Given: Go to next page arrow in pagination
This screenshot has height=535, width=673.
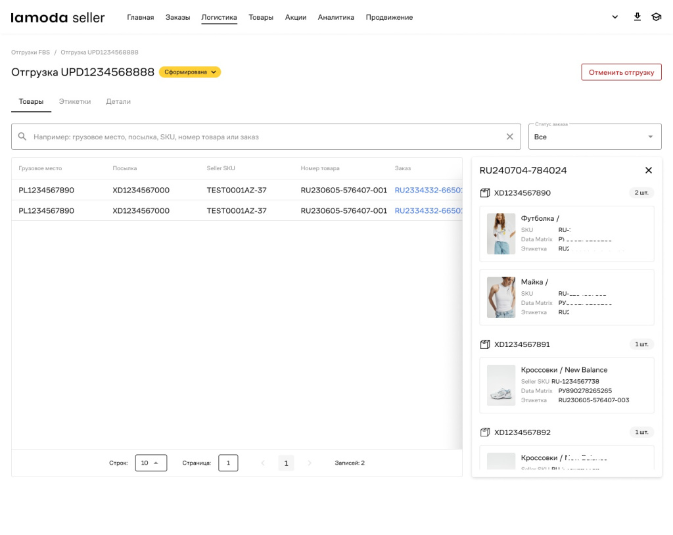Looking at the screenshot, I should 310,463.
